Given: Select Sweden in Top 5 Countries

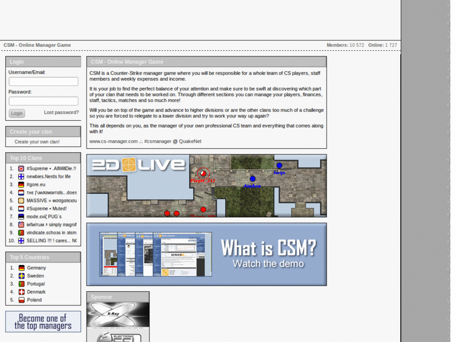Looking at the screenshot, I should (x=35, y=276).
